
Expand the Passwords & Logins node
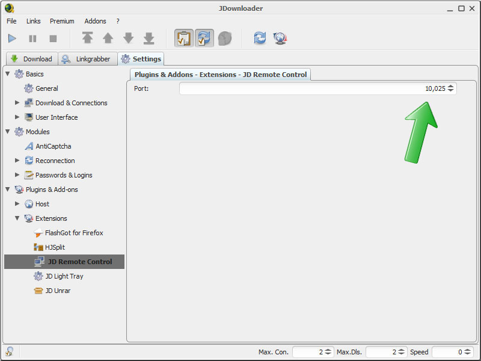(x=17, y=175)
